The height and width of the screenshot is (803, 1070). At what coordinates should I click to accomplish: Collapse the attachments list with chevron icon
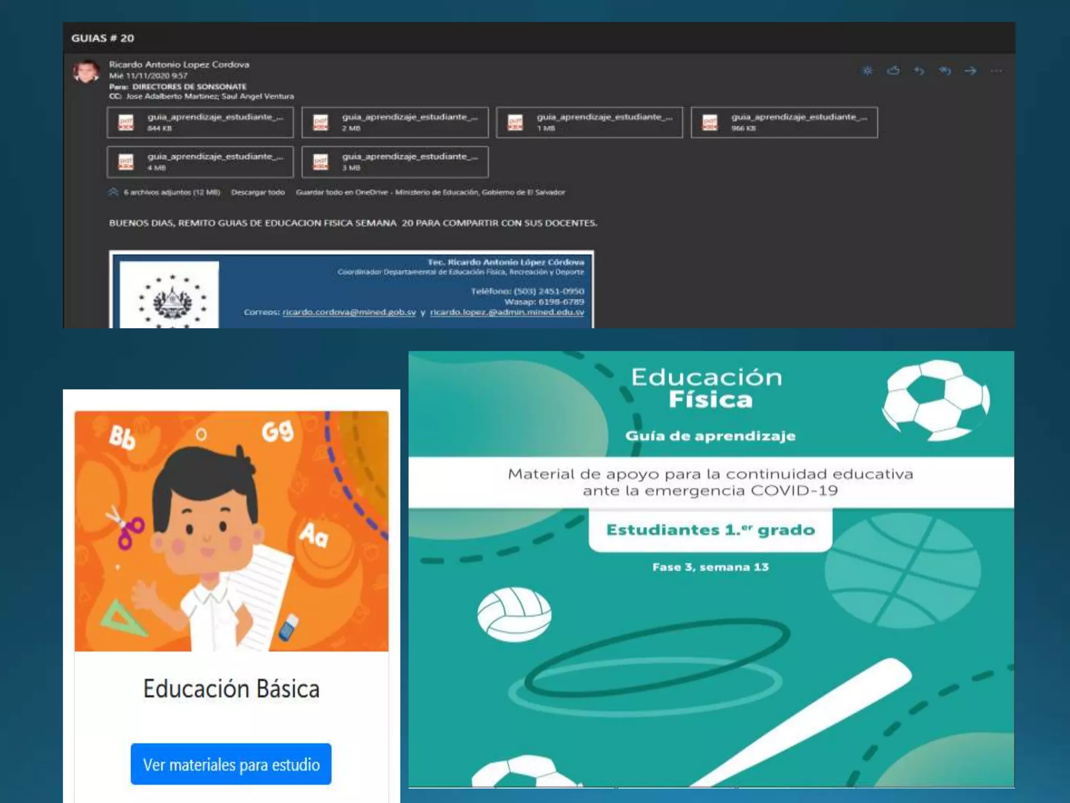113,192
